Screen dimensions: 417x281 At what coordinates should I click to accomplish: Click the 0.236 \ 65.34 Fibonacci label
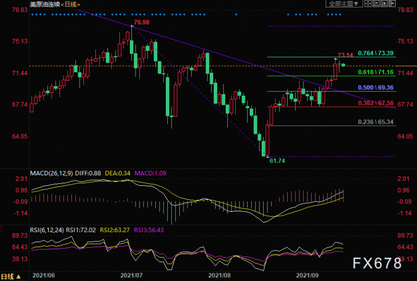375,122
